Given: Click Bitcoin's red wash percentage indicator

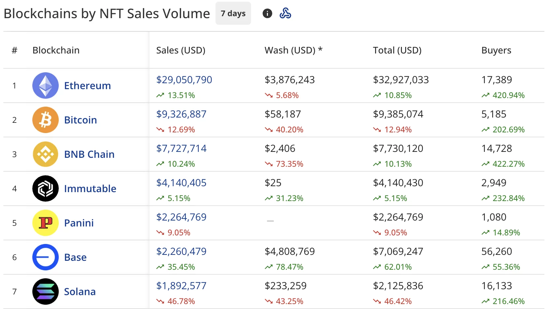Looking at the screenshot, I should click(x=284, y=129).
